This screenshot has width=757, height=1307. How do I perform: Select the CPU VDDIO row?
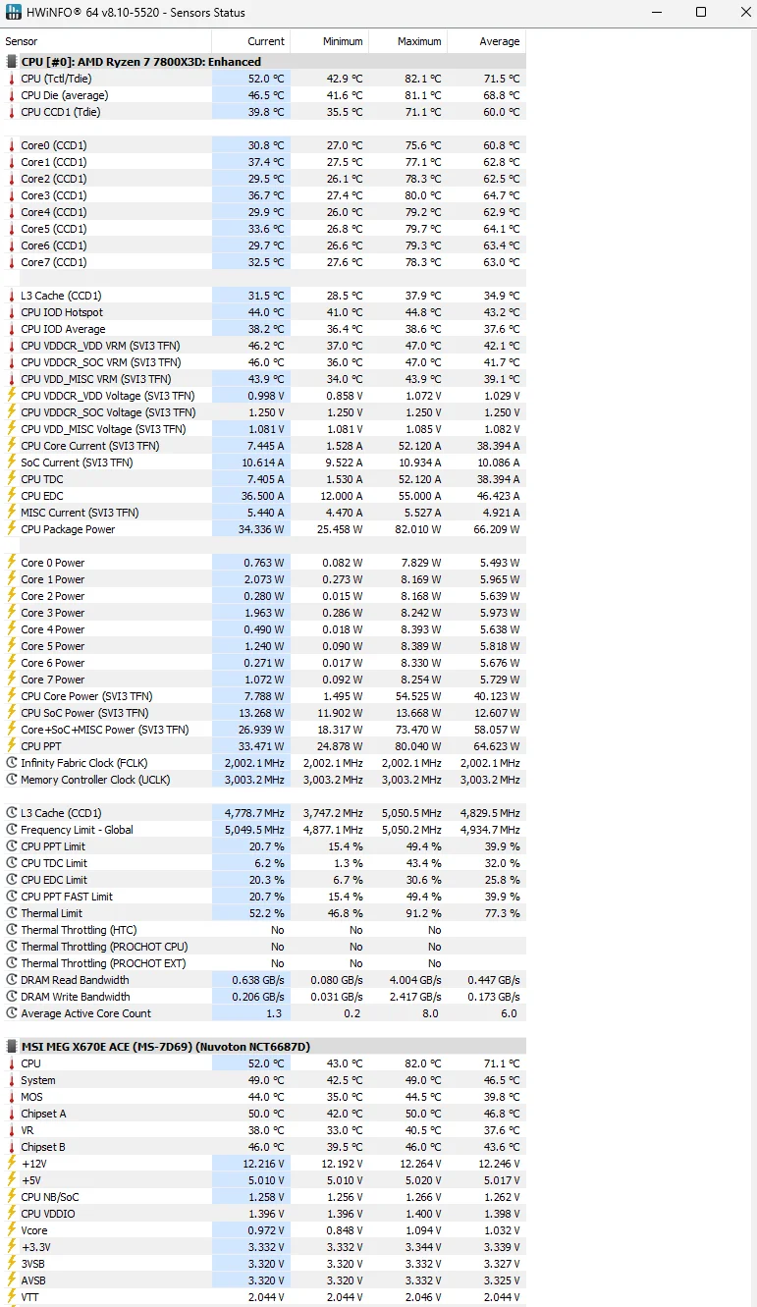pos(263,1214)
